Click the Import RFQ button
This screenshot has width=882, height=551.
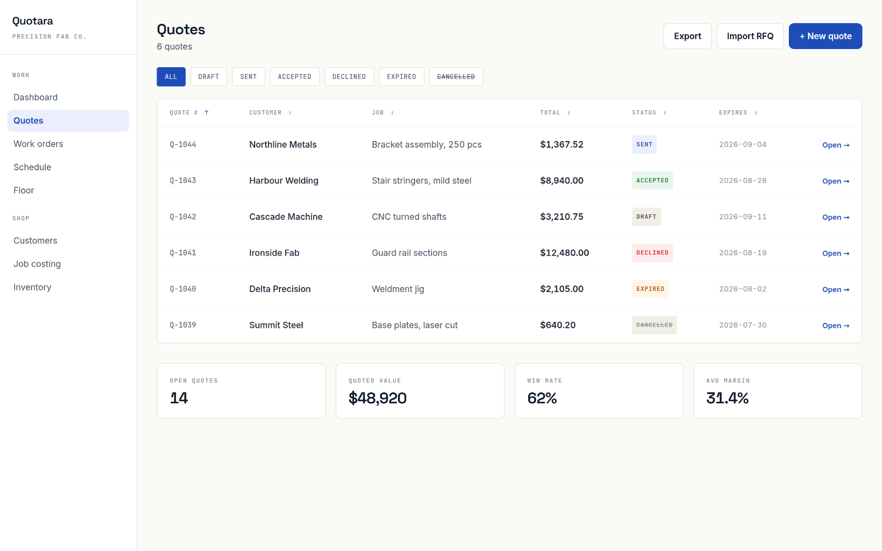(750, 36)
